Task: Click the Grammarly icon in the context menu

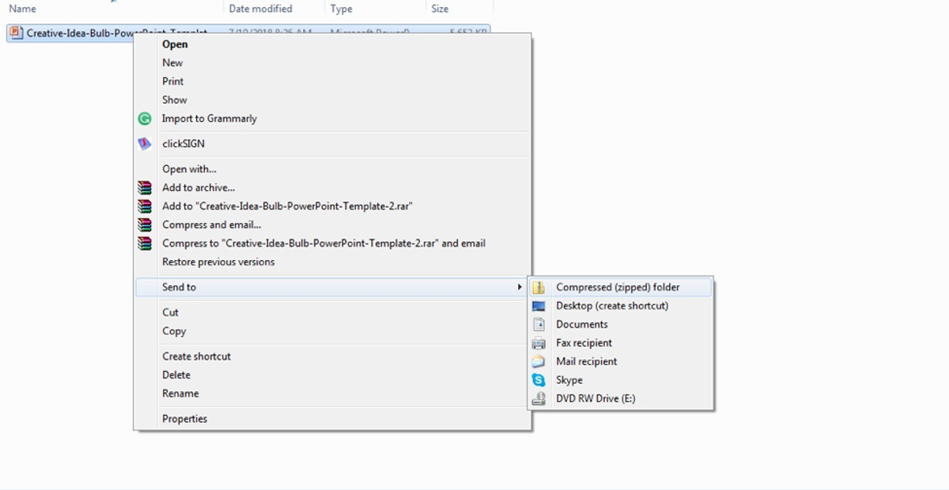Action: [144, 119]
